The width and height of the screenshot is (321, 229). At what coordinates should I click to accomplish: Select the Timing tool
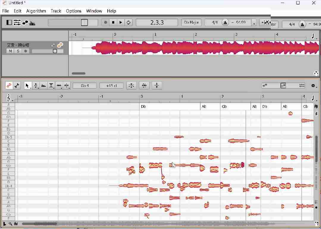[x=59, y=86]
